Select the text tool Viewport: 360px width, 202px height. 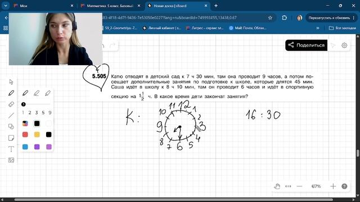11,149
